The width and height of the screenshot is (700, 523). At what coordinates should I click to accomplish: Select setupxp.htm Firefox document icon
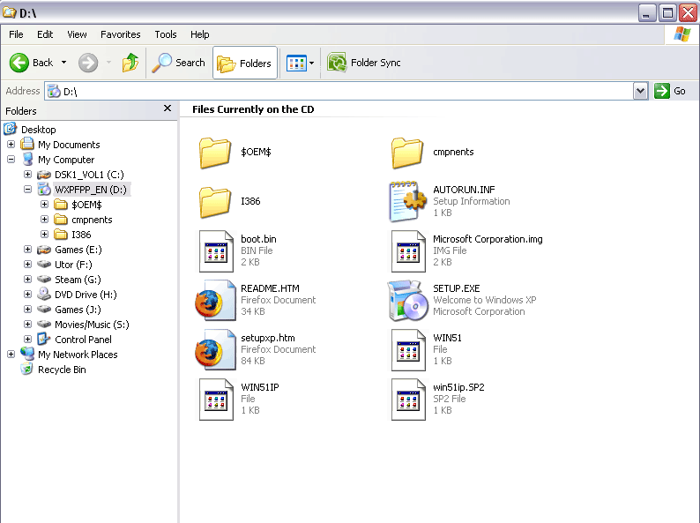[x=215, y=350]
